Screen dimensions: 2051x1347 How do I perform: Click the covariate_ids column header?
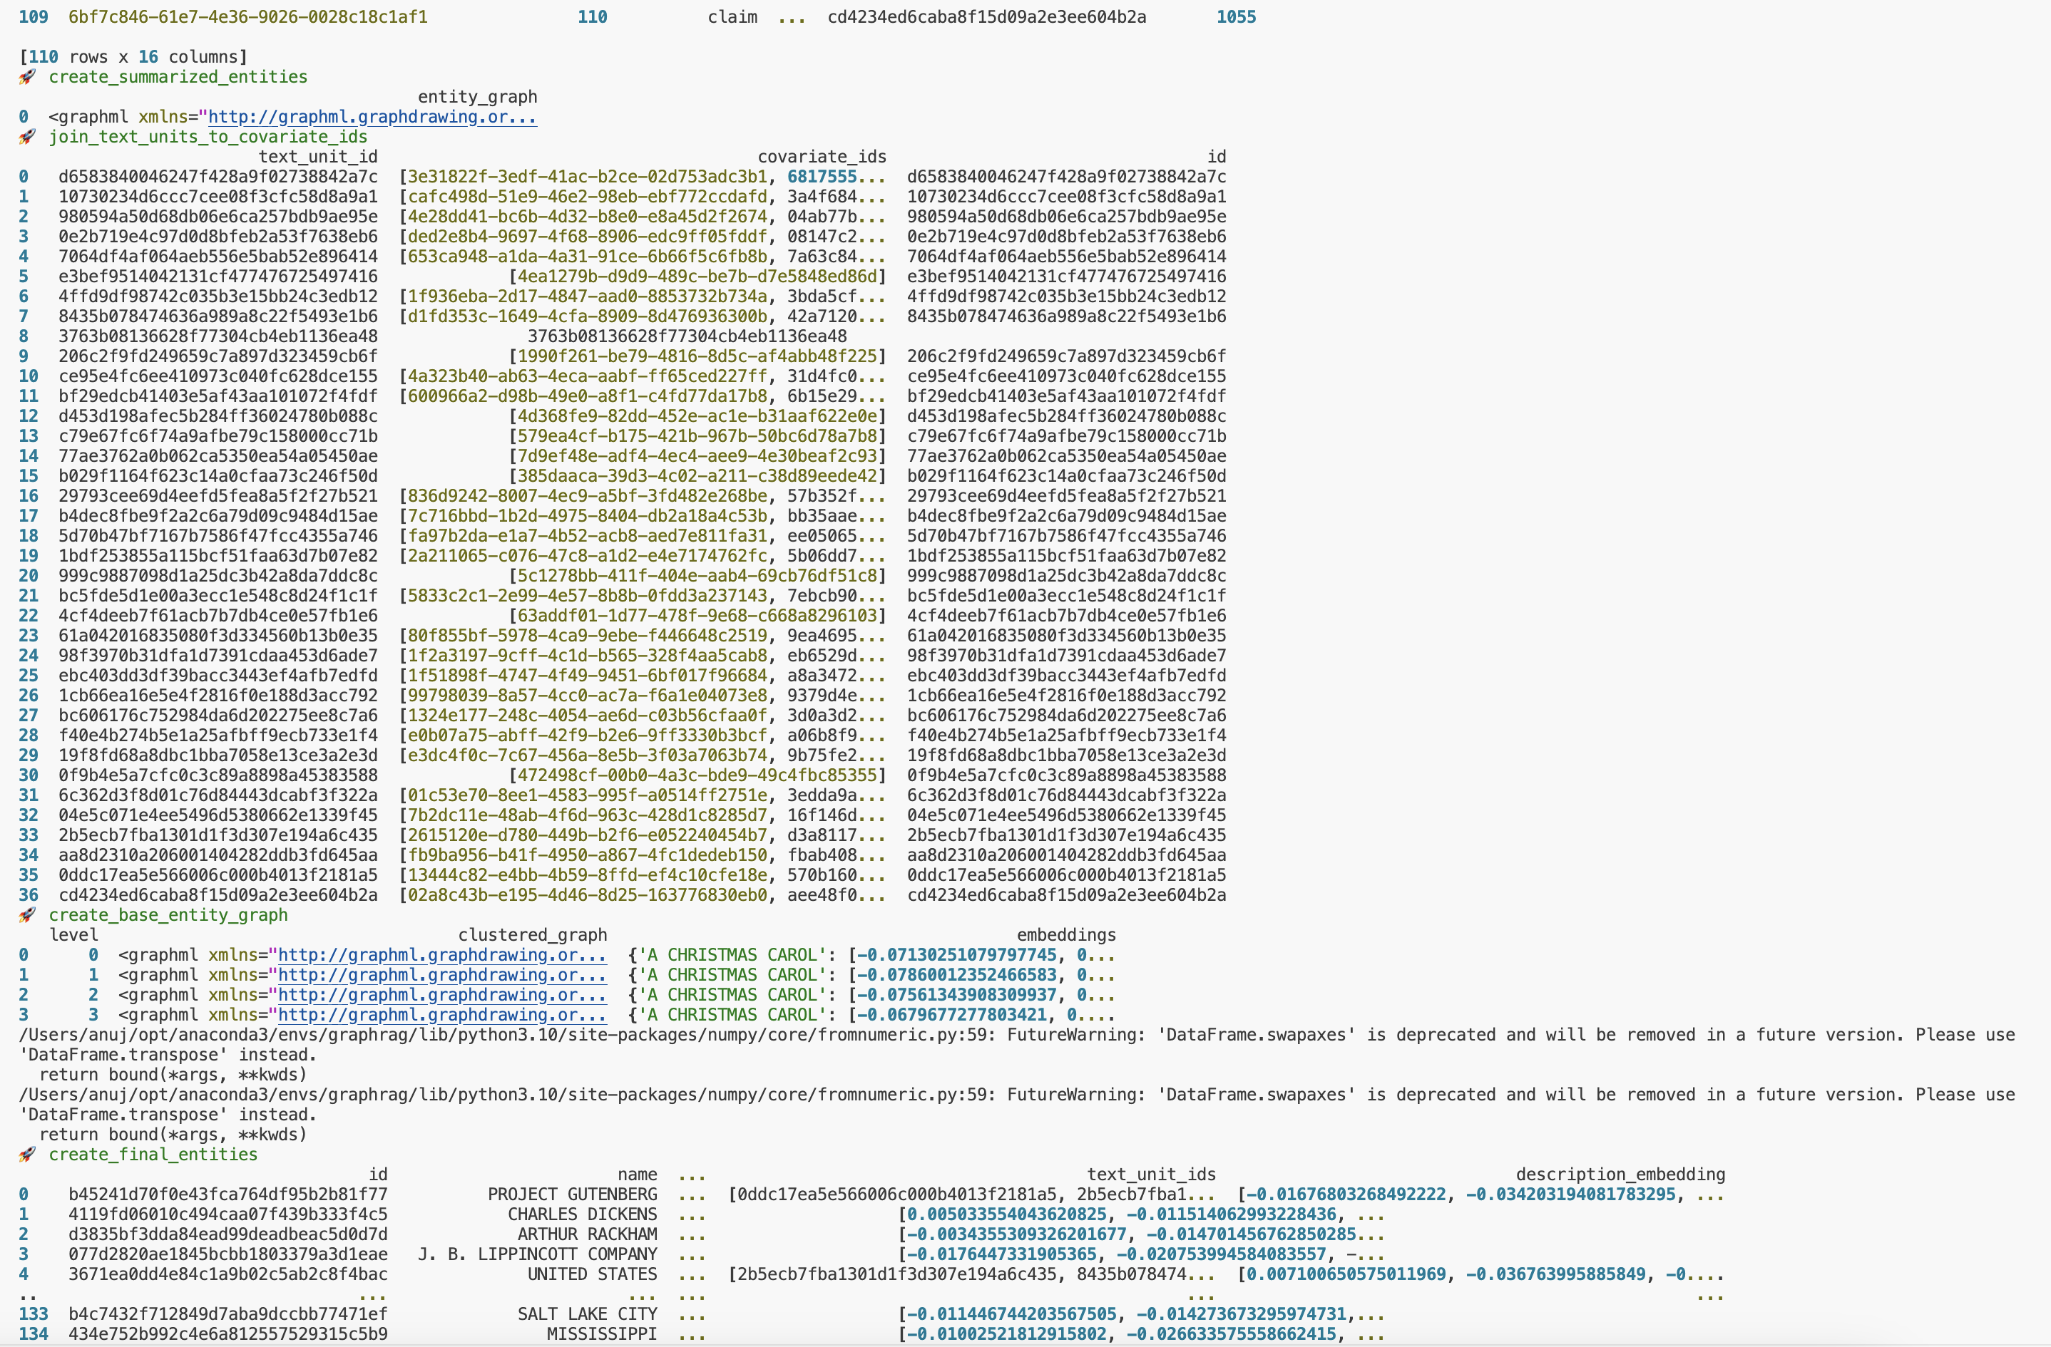coord(822,157)
